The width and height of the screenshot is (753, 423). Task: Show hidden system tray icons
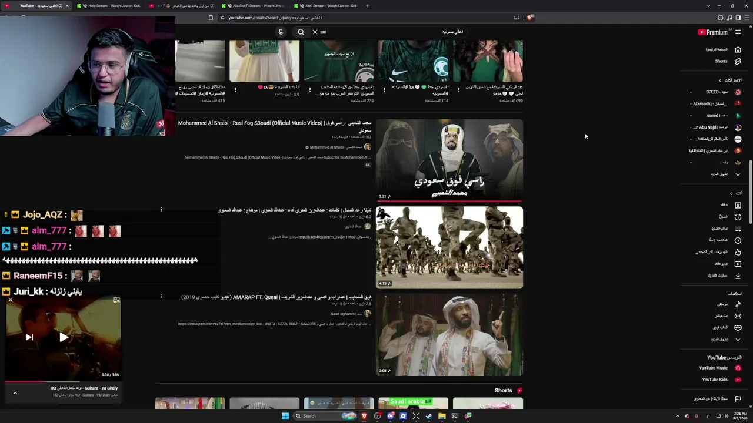(x=677, y=416)
